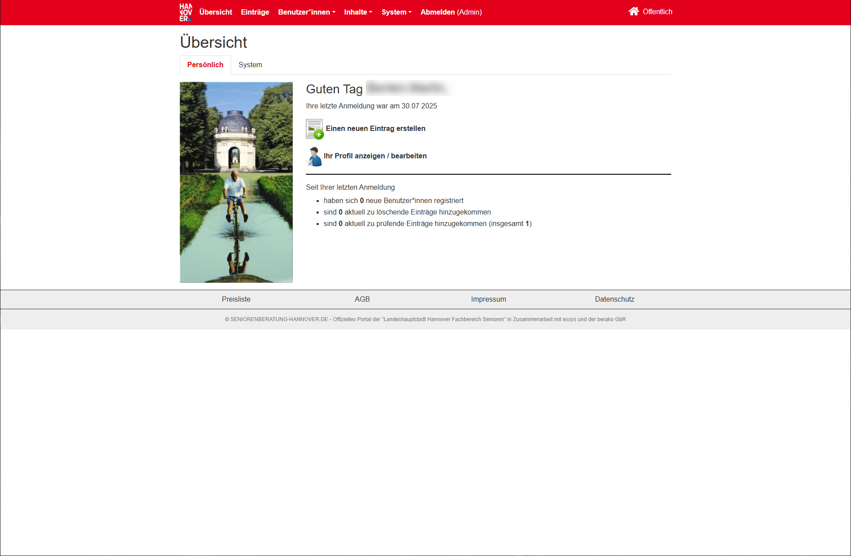Viewport: 851px width, 556px height.
Task: Navigate to Einträge in the navbar
Action: (255, 12)
